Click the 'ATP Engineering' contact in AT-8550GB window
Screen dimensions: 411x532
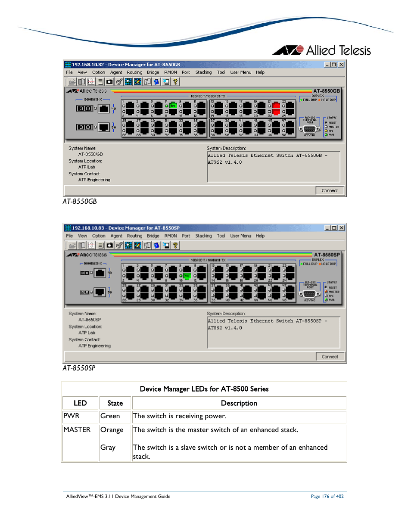94,180
